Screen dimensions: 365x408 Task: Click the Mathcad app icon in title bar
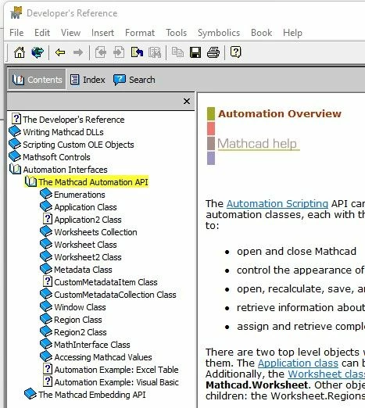16,13
